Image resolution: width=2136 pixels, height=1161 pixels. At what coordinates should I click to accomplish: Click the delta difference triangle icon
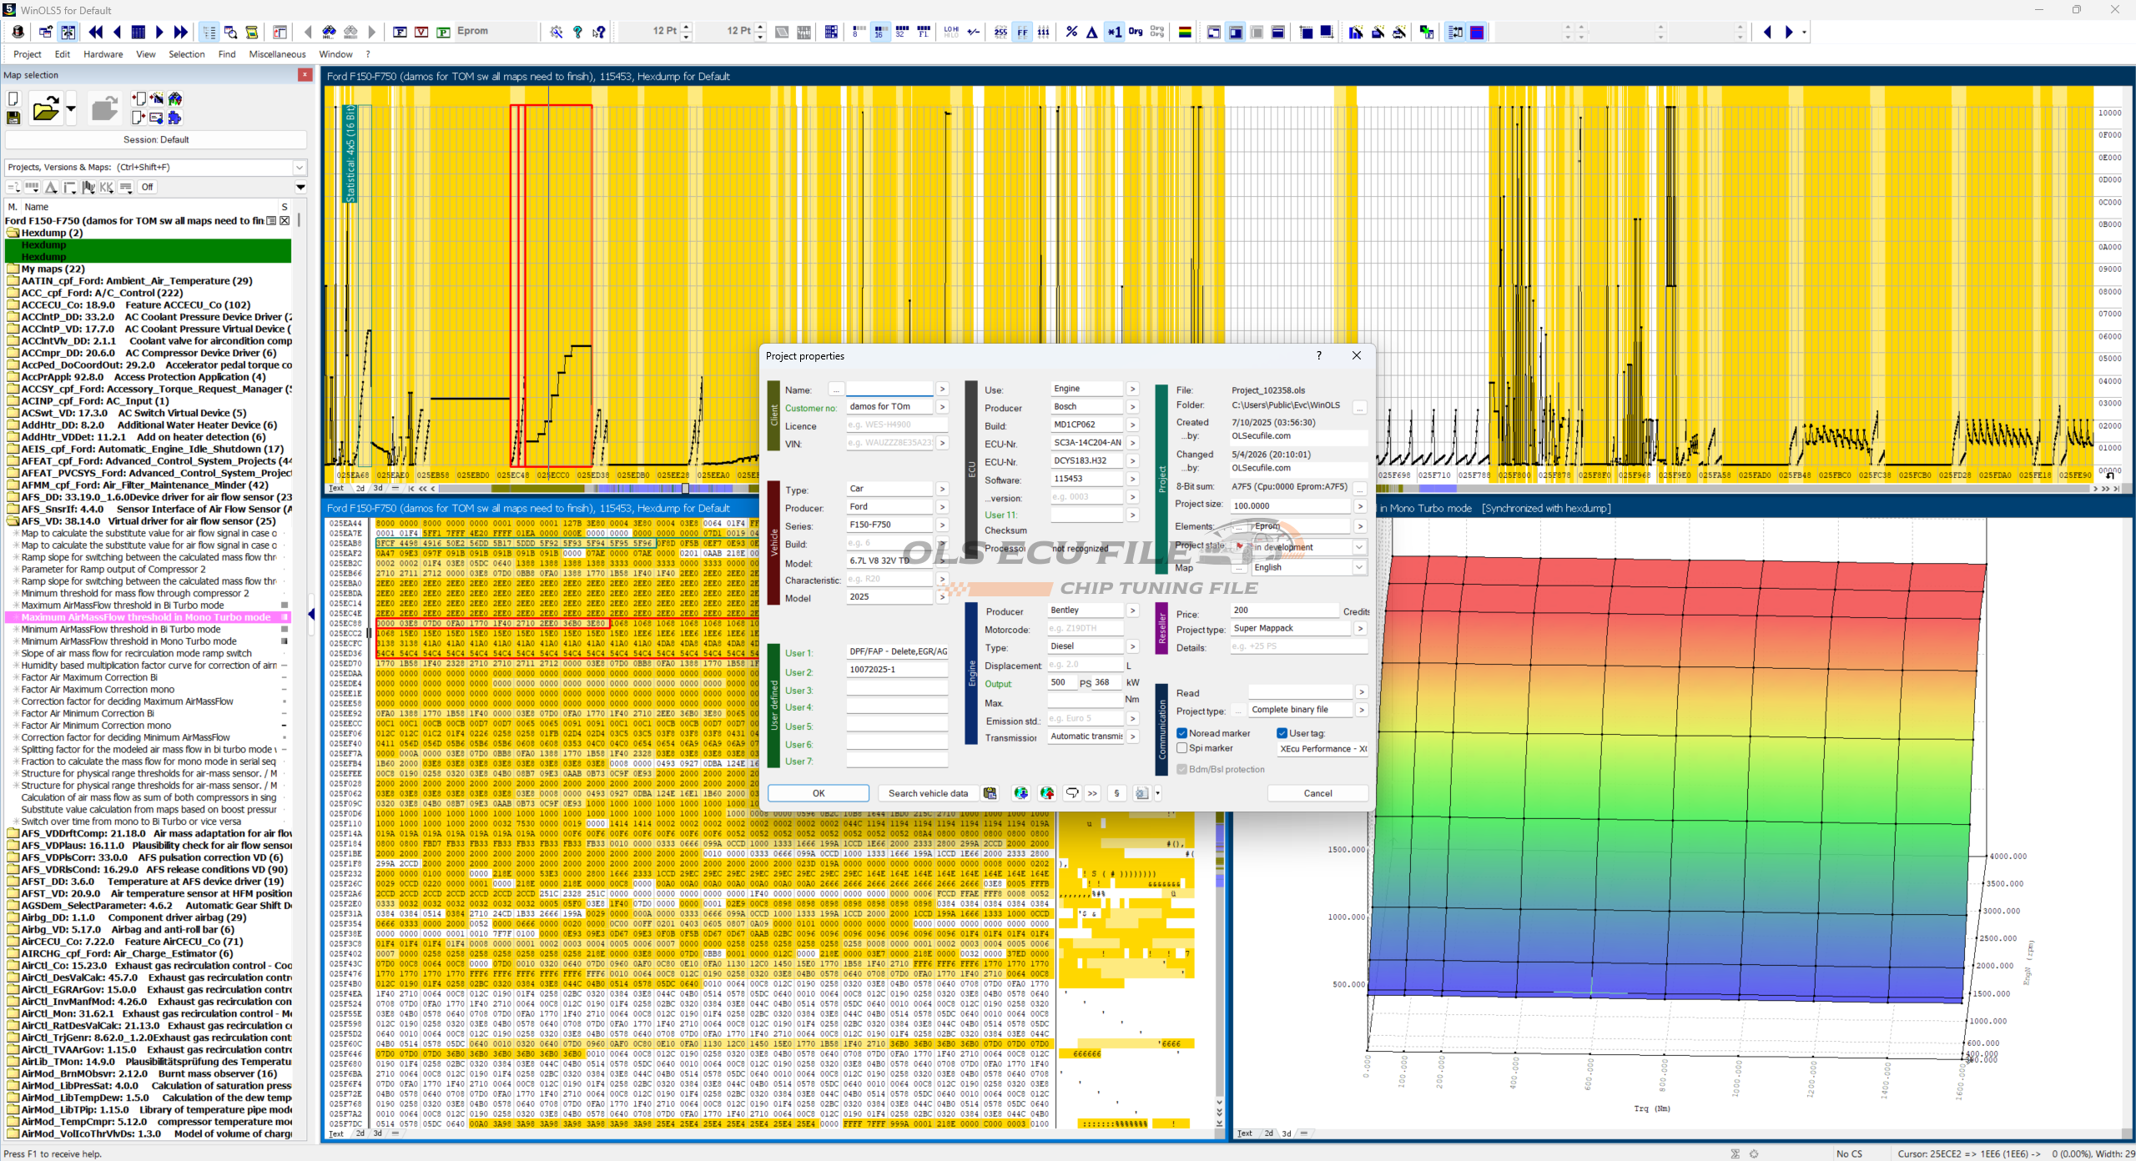coord(1092,32)
